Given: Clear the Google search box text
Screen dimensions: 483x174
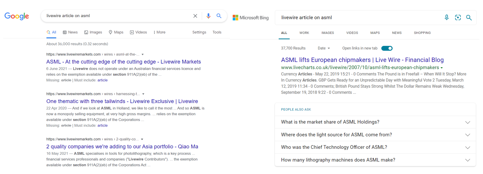Looking at the screenshot, I should coord(195,16).
